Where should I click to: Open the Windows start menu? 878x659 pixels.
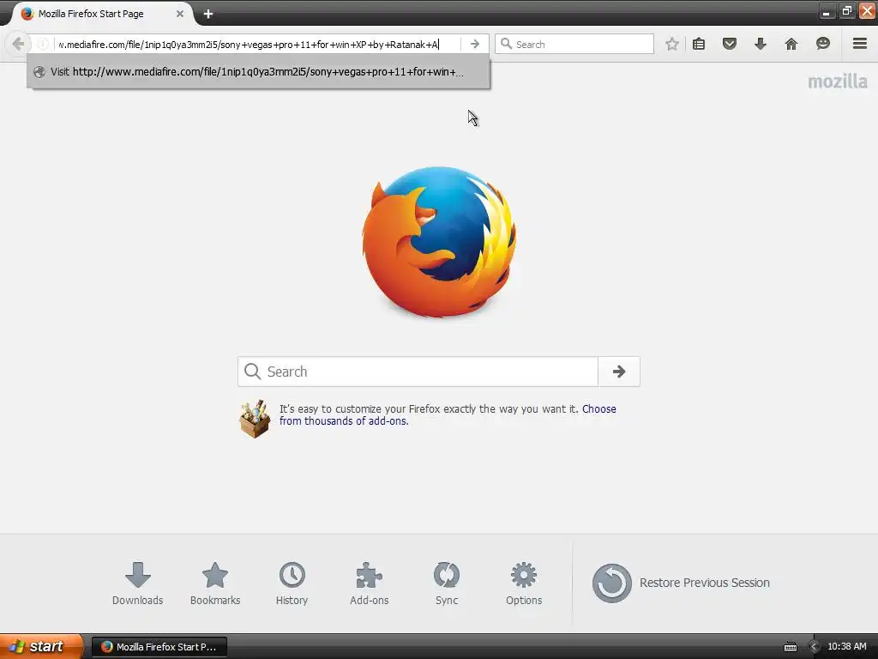(40, 646)
